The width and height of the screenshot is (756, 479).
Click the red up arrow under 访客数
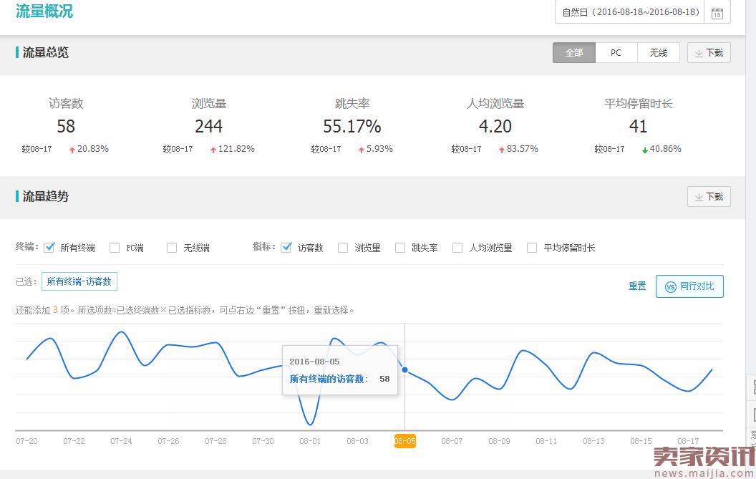tap(72, 150)
